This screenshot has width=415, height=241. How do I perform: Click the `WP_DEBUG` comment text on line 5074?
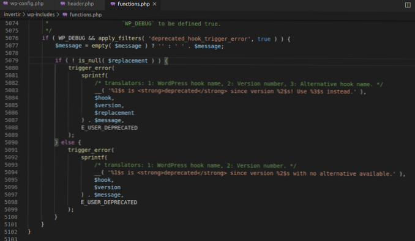click(x=138, y=23)
